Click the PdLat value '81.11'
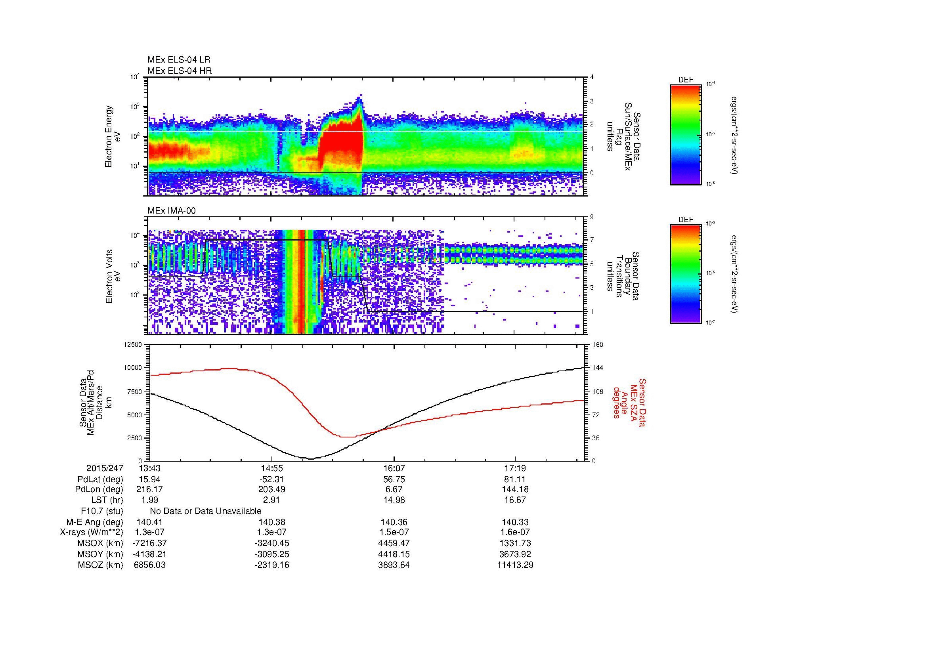 [x=515, y=479]
